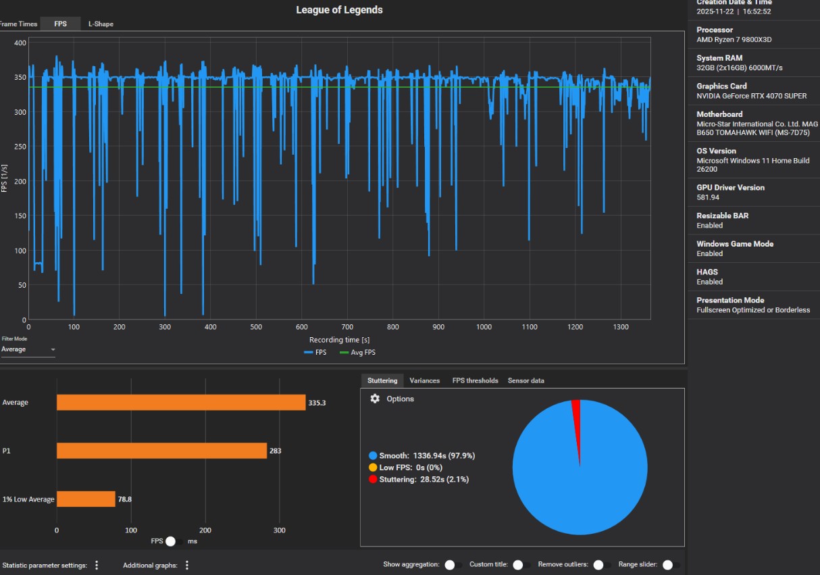Screen dimensions: 820x575
Task: Select the Variances tab
Action: click(424, 380)
